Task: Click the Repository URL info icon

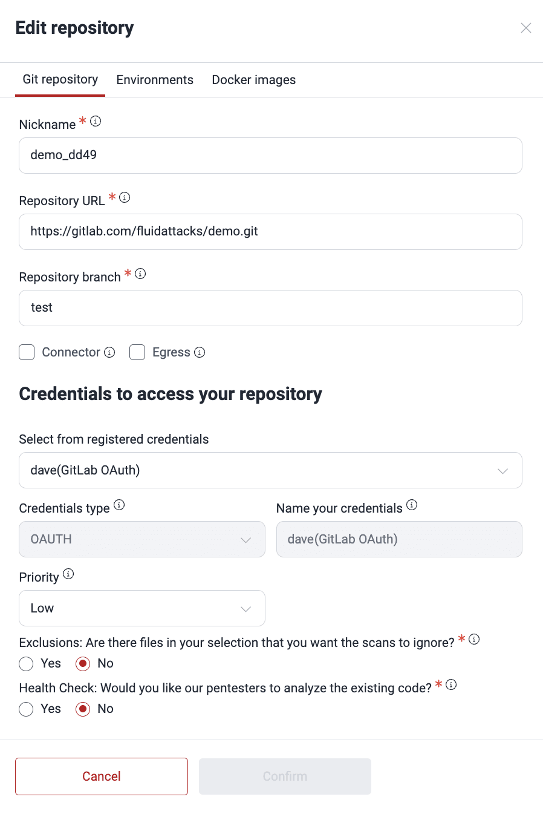Action: tap(125, 197)
